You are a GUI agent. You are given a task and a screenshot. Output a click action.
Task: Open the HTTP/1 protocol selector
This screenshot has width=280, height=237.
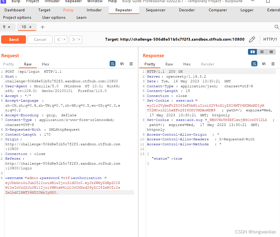click(x=270, y=39)
